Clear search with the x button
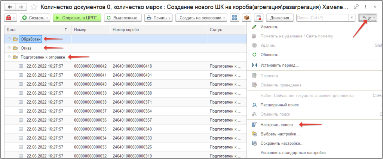This screenshot has height=159, width=383. 352,18
